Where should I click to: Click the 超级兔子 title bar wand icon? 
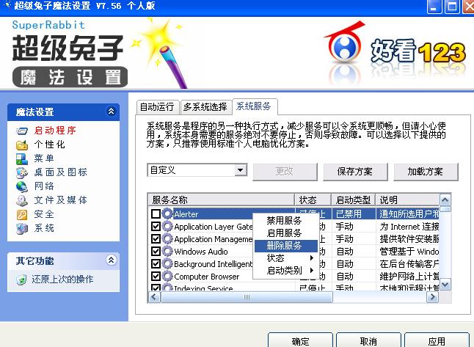[8, 5]
